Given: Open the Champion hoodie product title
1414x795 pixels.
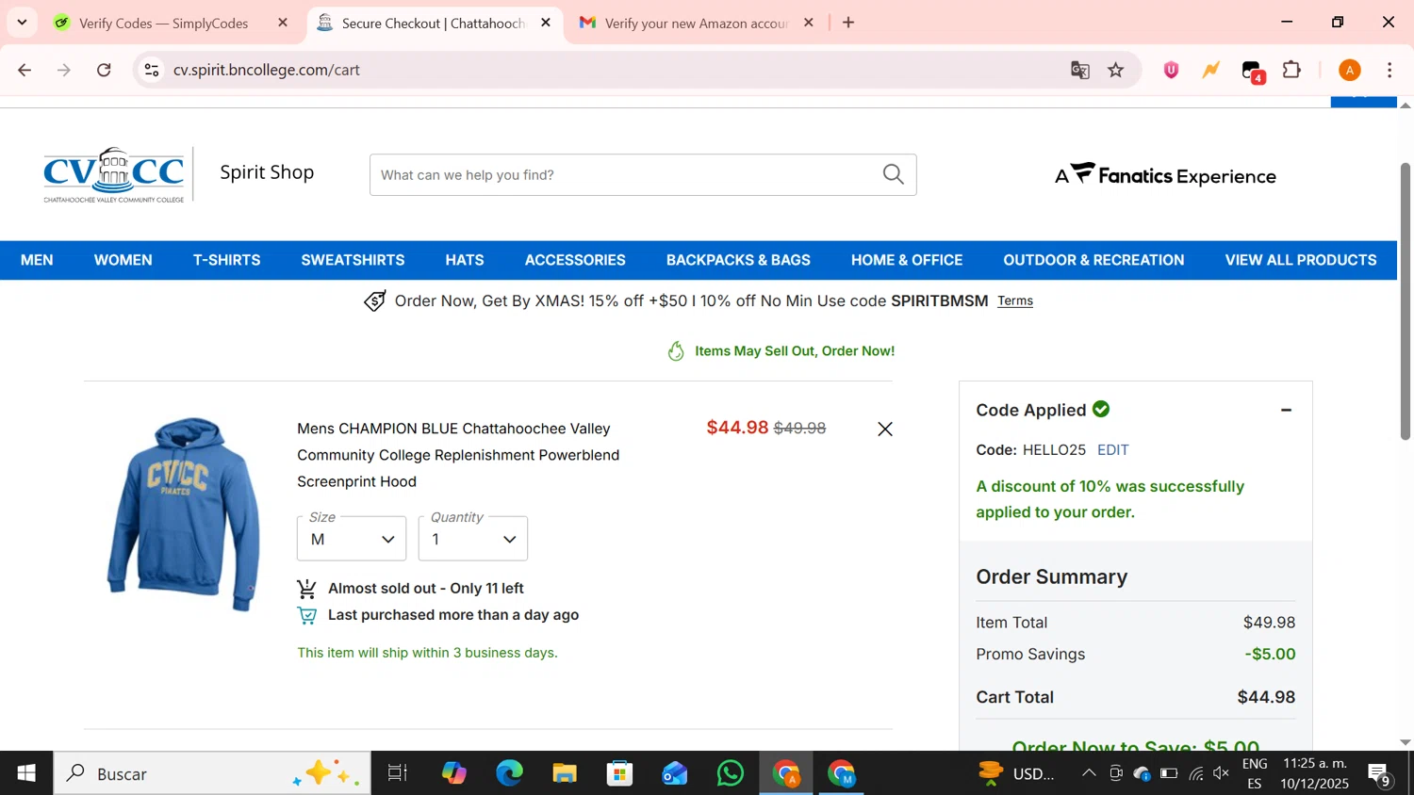Looking at the screenshot, I should [x=458, y=455].
